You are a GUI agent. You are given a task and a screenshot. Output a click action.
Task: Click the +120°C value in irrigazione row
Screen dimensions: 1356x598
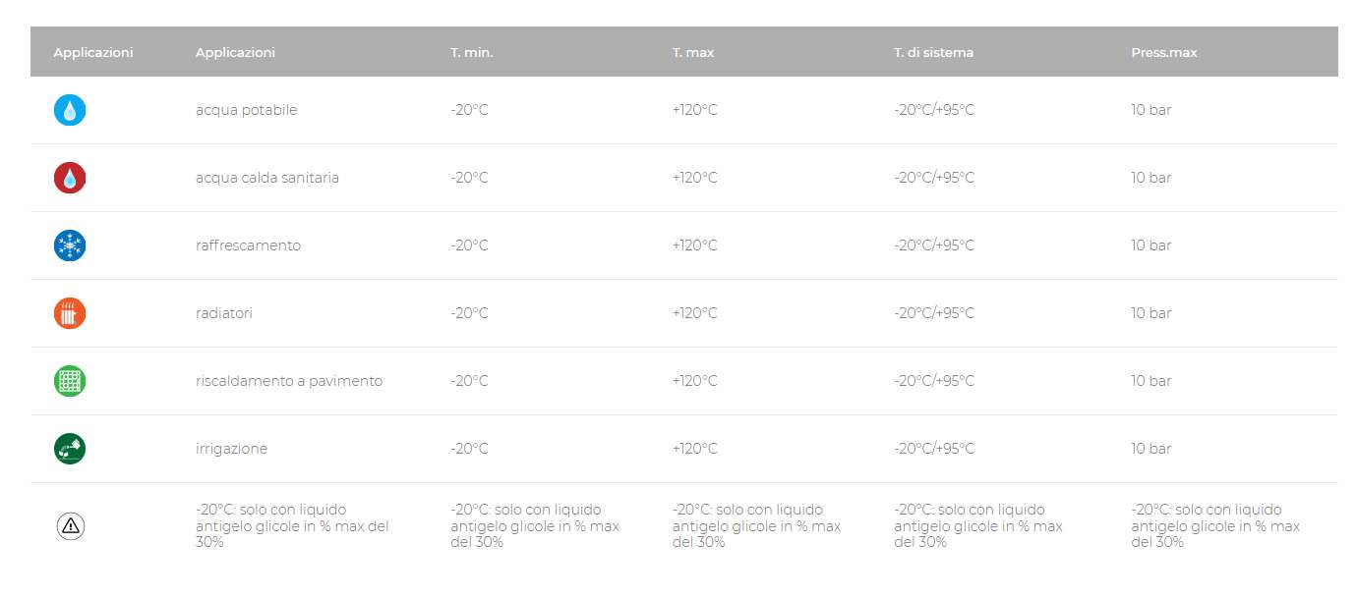(x=695, y=449)
